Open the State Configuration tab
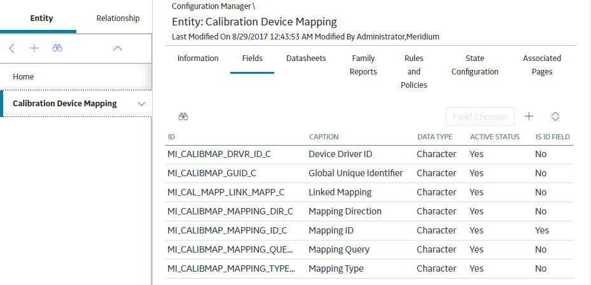Image resolution: width=591 pixels, height=285 pixels. click(x=475, y=65)
